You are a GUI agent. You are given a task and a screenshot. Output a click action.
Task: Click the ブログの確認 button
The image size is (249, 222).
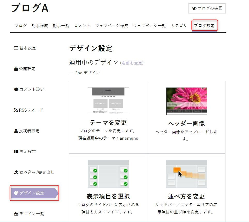[x=207, y=8]
